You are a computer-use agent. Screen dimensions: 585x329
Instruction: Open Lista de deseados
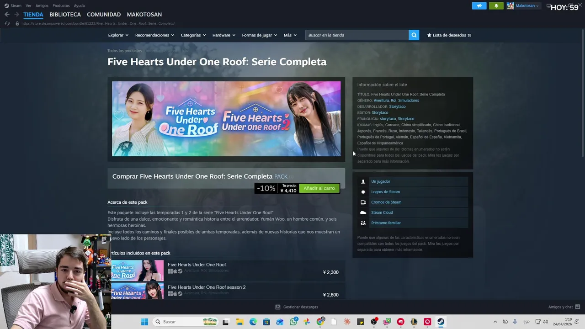[x=449, y=35]
